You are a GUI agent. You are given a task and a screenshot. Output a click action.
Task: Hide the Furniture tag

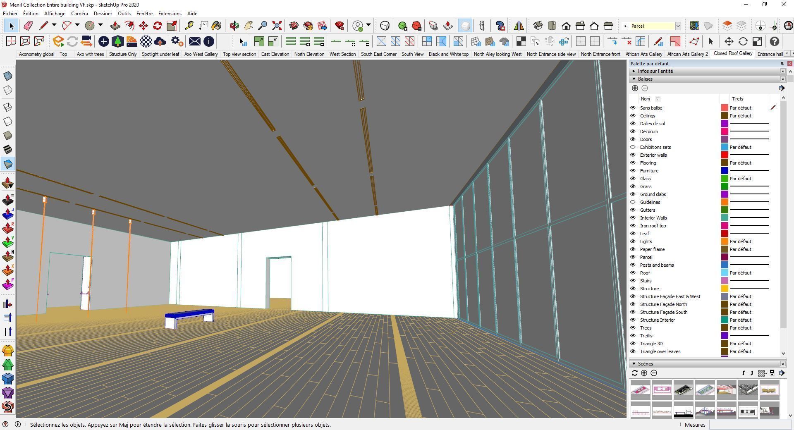633,170
